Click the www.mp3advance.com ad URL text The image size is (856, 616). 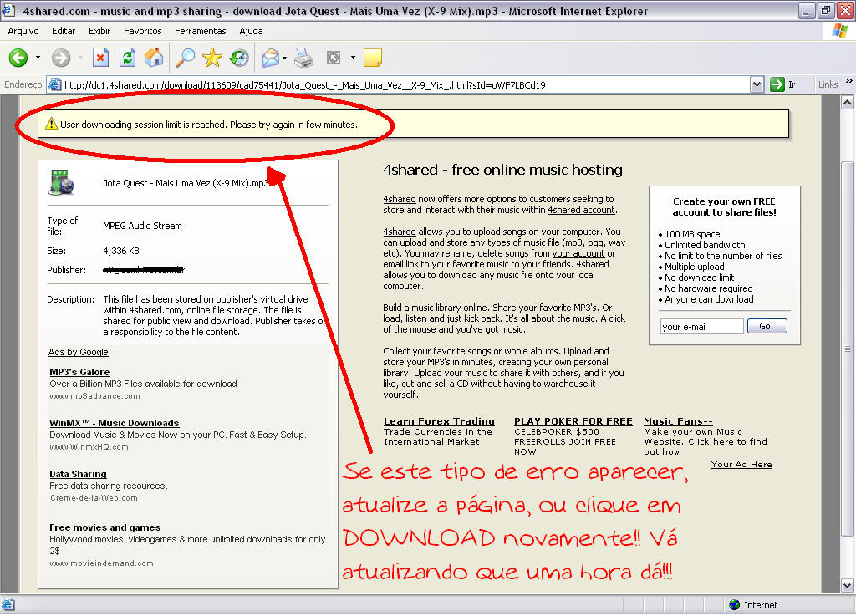click(x=95, y=396)
